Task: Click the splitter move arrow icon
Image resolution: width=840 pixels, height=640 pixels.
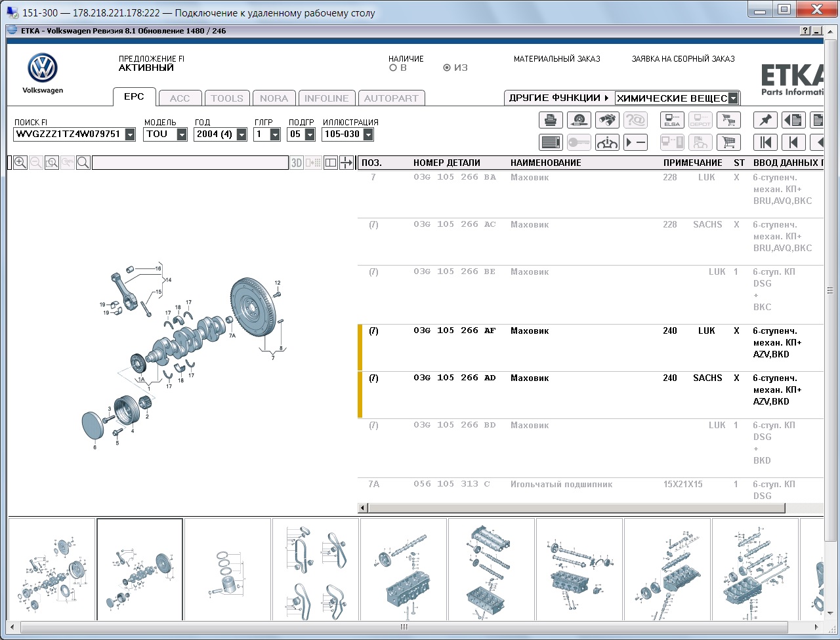Action: pos(346,163)
